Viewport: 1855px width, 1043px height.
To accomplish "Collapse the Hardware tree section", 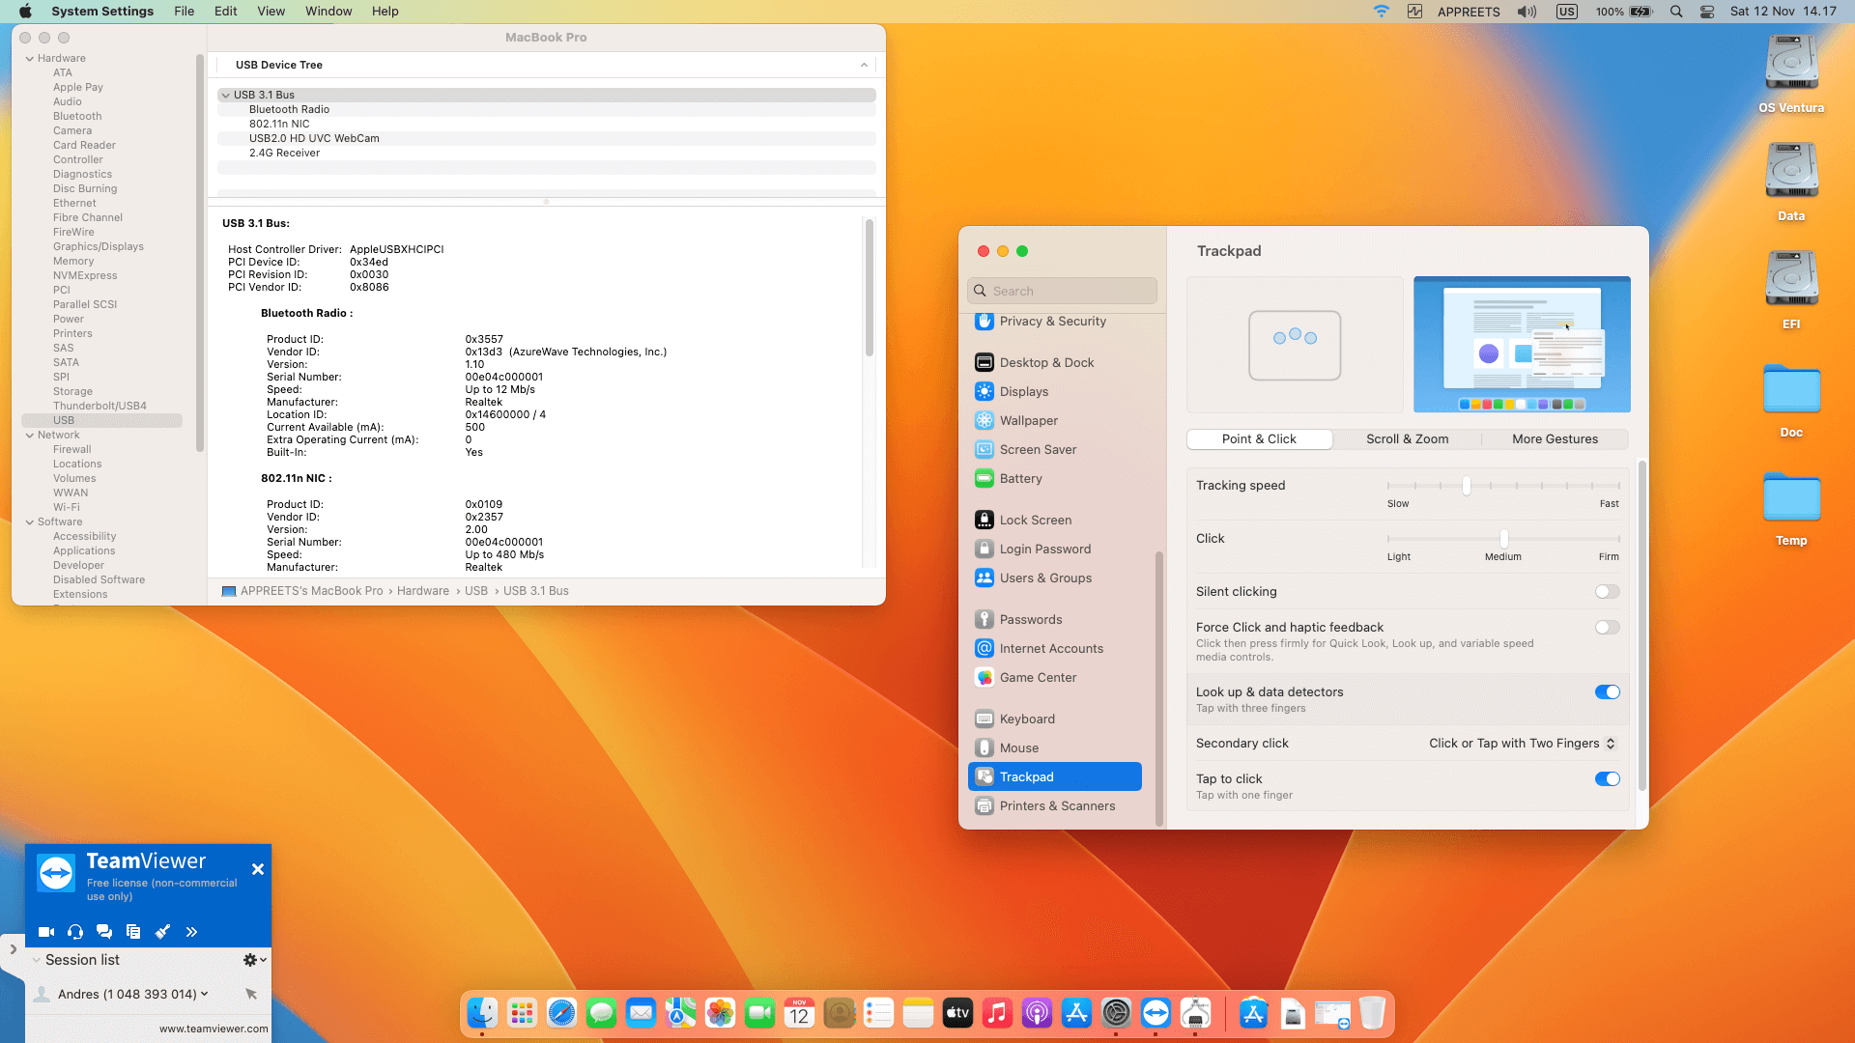I will pos(29,59).
